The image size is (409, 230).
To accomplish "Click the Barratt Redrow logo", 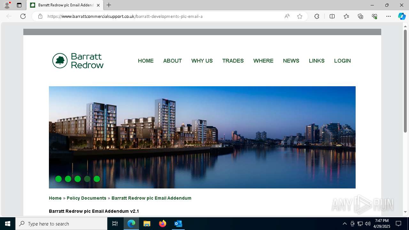I will pyautogui.click(x=78, y=61).
